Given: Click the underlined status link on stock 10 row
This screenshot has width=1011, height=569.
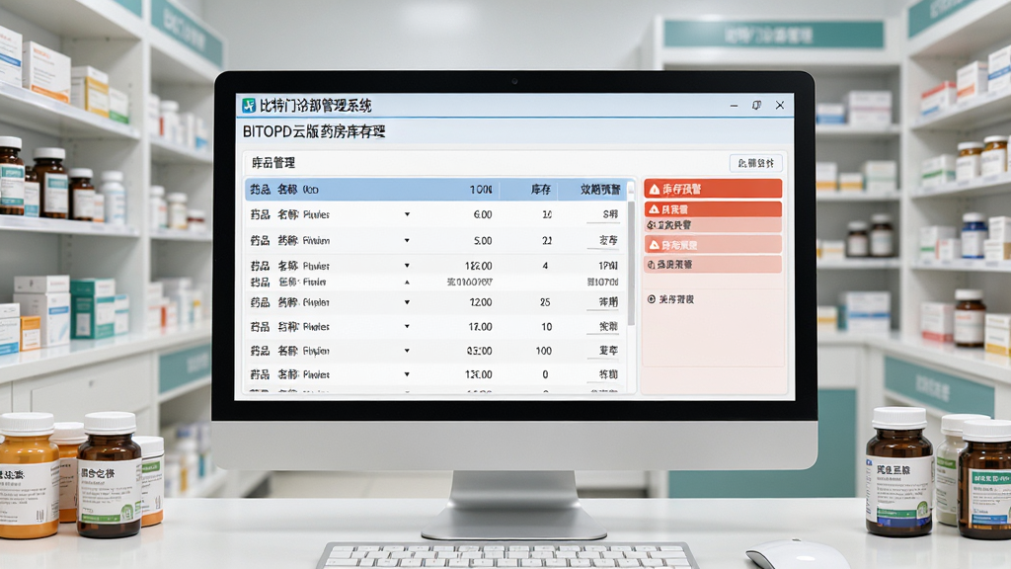Looking at the screenshot, I should [x=608, y=326].
